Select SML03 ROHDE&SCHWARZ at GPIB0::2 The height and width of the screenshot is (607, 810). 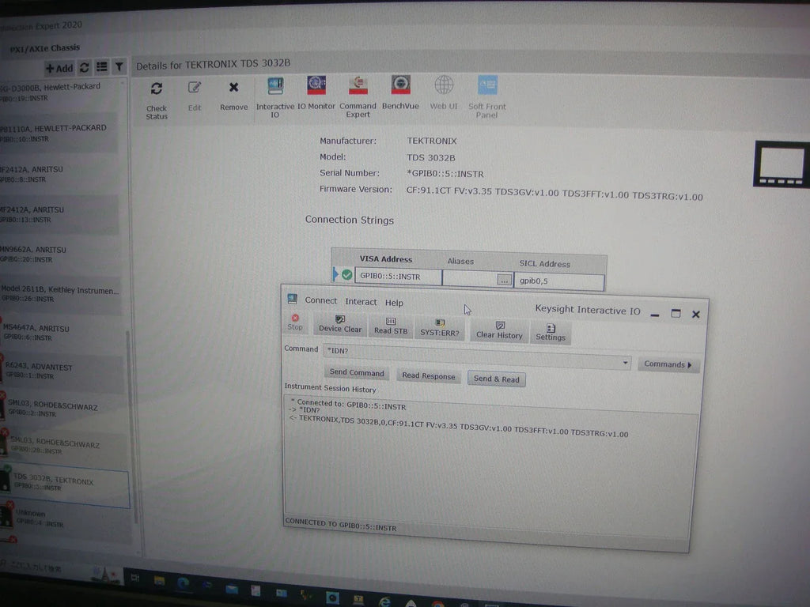coord(63,409)
